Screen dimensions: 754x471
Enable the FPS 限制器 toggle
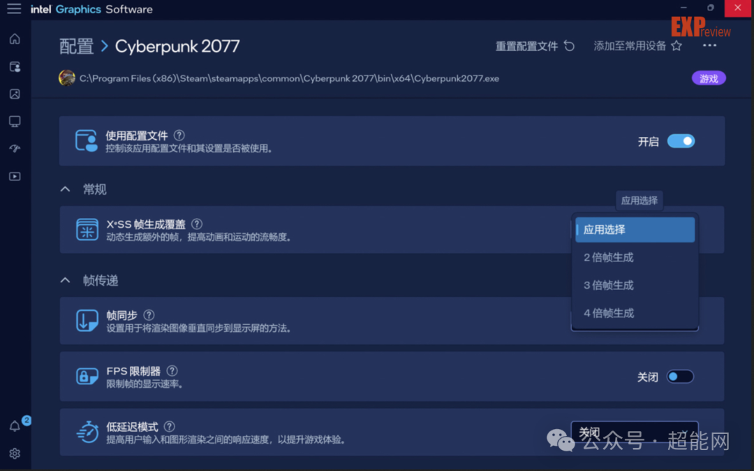tap(680, 376)
